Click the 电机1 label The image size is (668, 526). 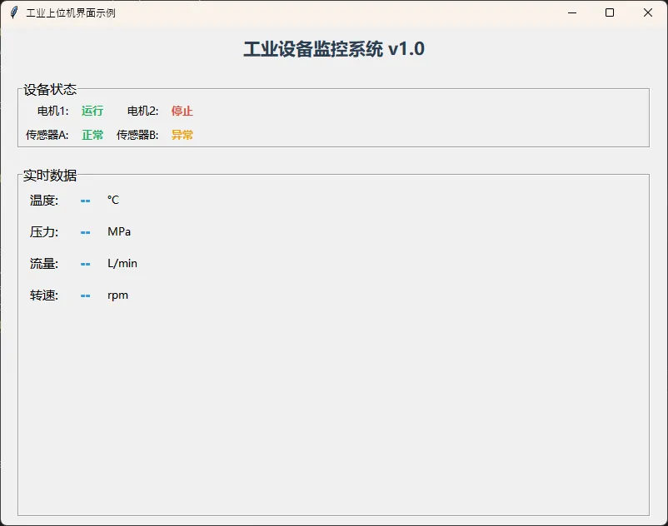[x=53, y=111]
